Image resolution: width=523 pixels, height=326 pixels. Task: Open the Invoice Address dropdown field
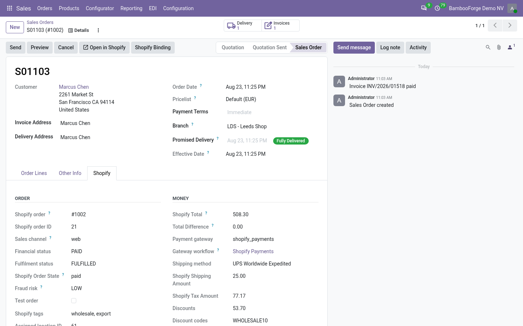click(x=110, y=123)
